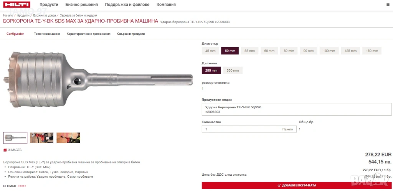Image resolution: width=393 pixels, height=191 pixels.
Task: Choose the 150 mm diameter option
Action: click(372, 51)
